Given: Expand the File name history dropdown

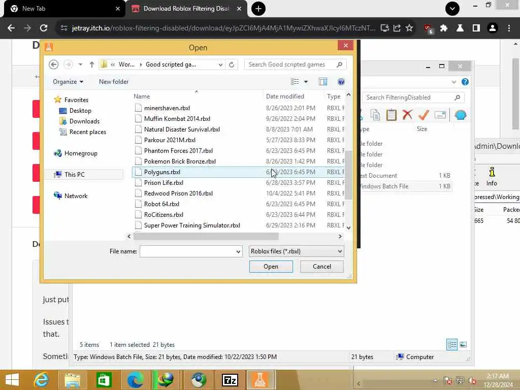Looking at the screenshot, I should (238, 251).
